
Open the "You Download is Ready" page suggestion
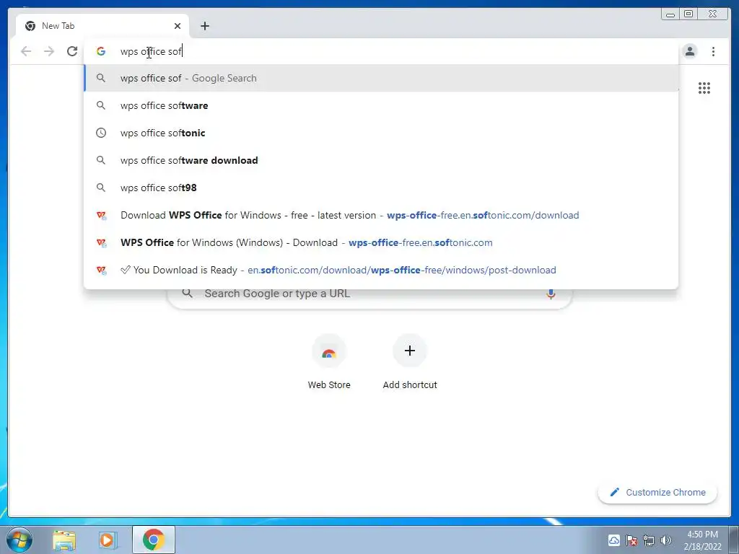pos(381,270)
